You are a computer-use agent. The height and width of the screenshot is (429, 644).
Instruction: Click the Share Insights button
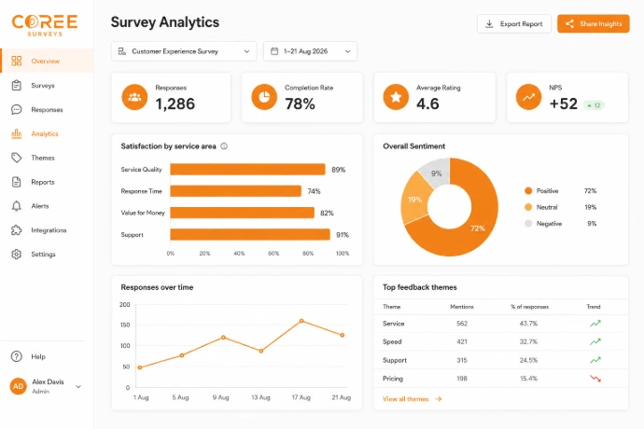click(x=593, y=24)
